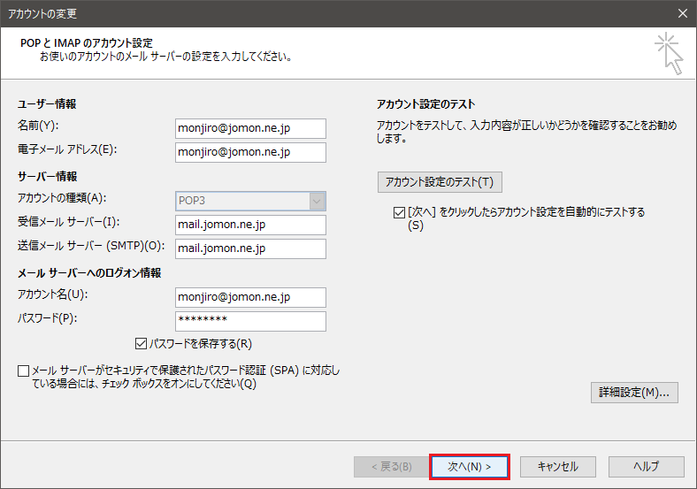The image size is (697, 489).
Task: Enable the SPA secure password authentication checkbox
Action: [x=23, y=371]
